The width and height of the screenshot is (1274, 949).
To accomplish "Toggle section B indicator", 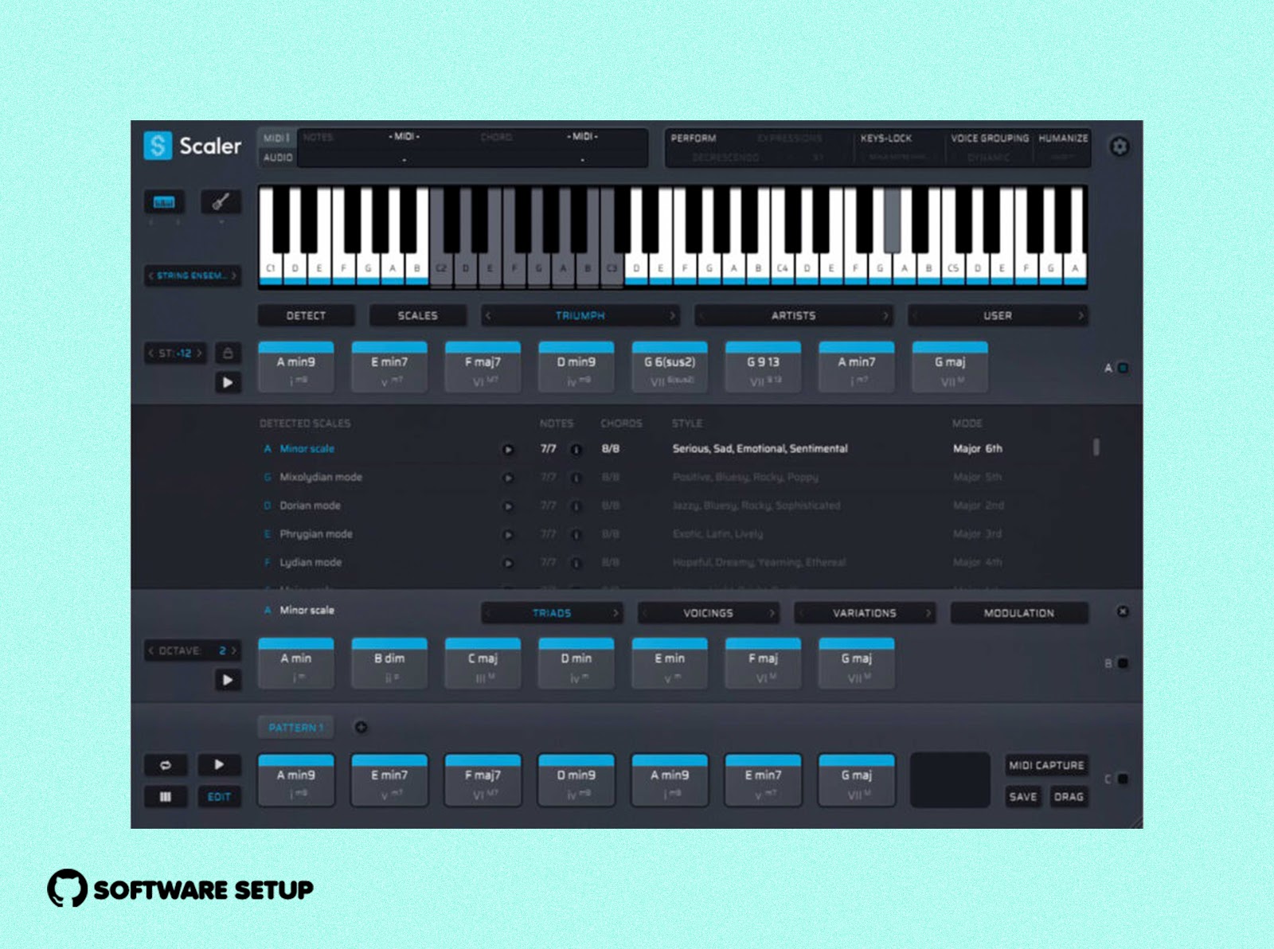I will tap(1123, 663).
